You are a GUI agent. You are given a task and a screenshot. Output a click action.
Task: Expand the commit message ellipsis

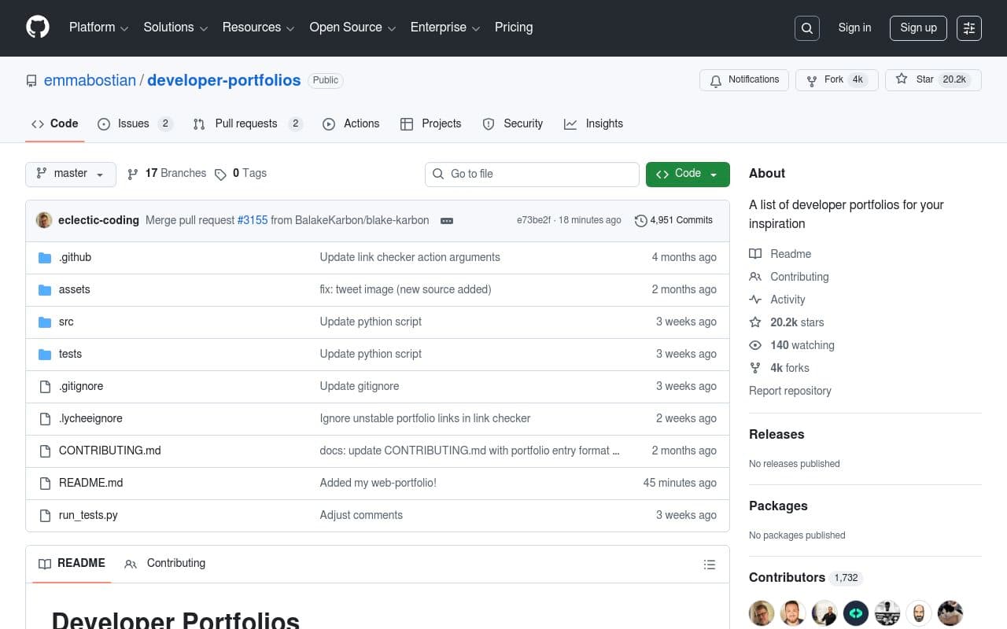447,221
